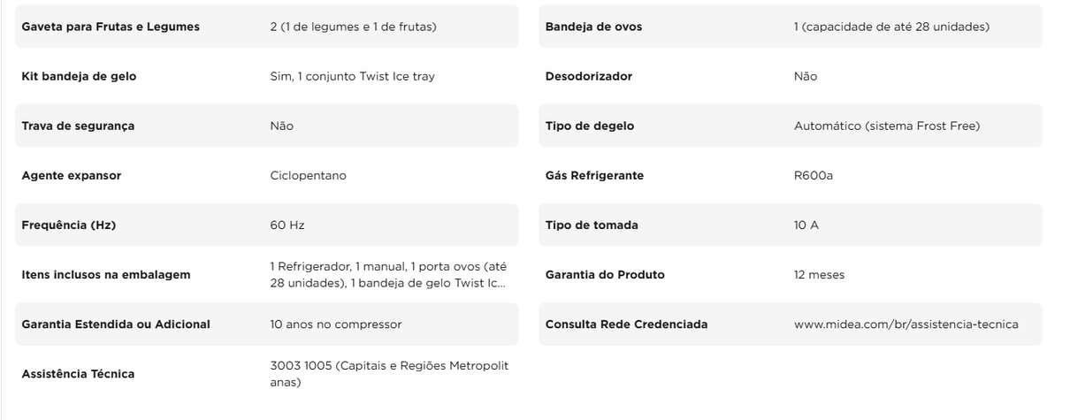The width and height of the screenshot is (1070, 420).
Task: Select the Kit bandeja de gelo label
Action: point(79,76)
